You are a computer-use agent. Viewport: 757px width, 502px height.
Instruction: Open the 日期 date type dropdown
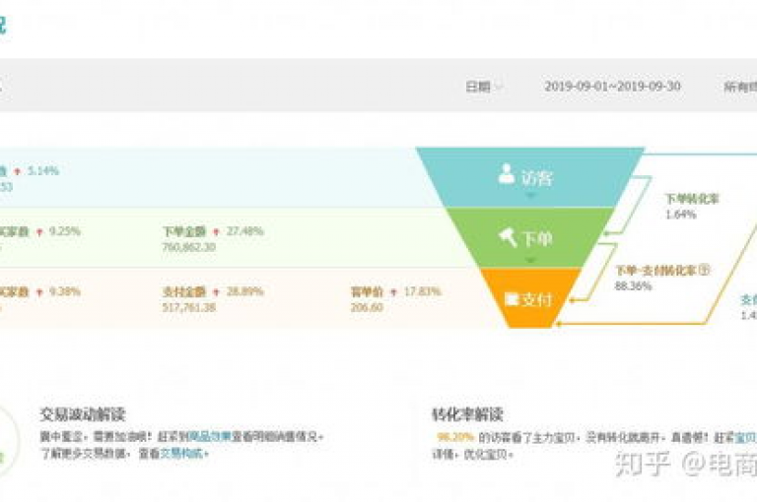click(x=483, y=87)
